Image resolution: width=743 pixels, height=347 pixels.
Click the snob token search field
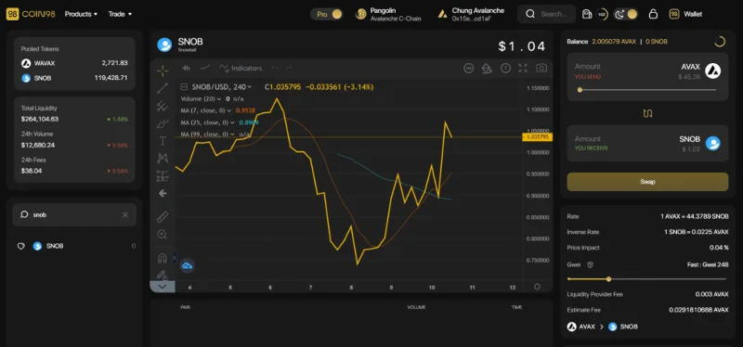(x=74, y=215)
